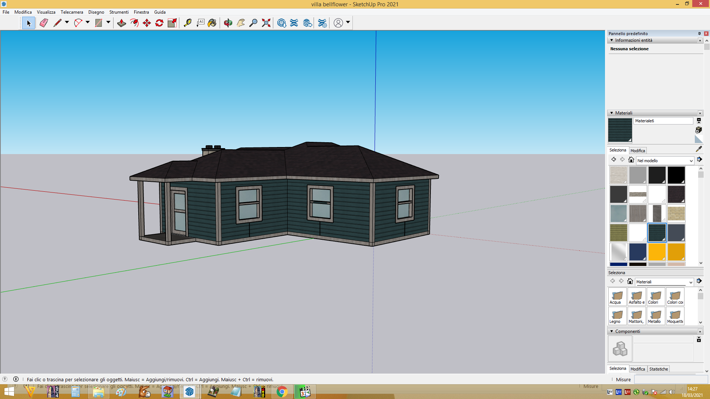
Task: Expand the account dropdown arrow
Action: 348,23
